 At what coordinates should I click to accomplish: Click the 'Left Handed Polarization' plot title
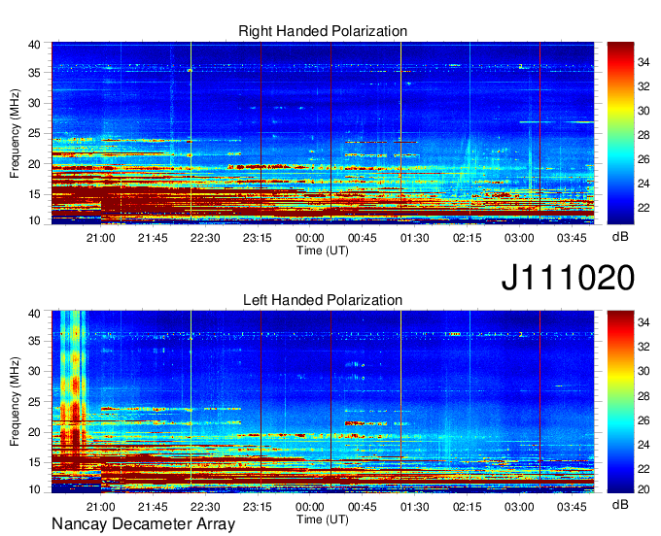pyautogui.click(x=323, y=300)
